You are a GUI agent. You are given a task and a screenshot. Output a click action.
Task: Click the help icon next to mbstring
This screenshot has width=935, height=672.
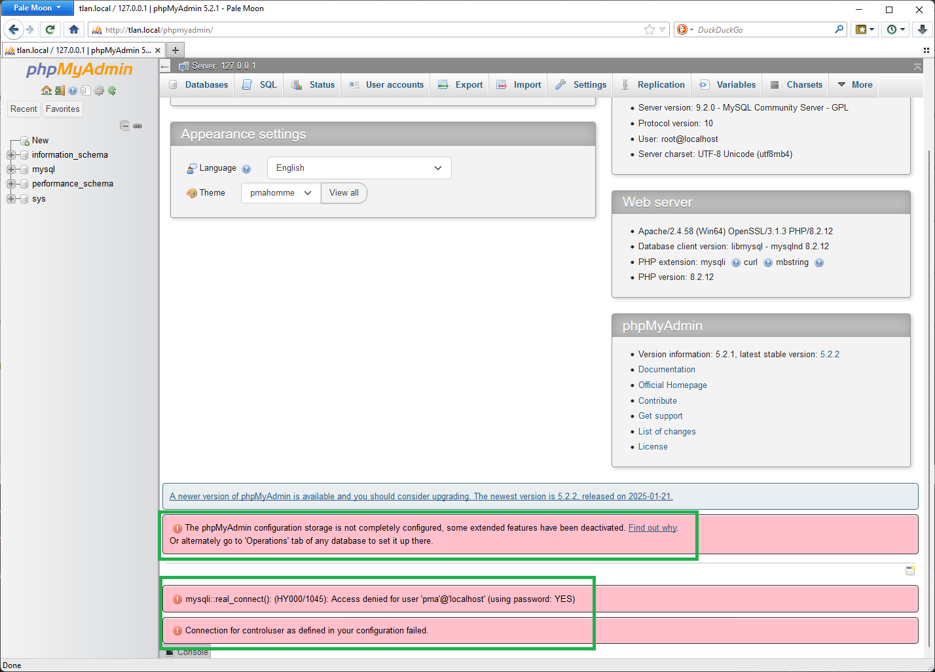pos(819,262)
